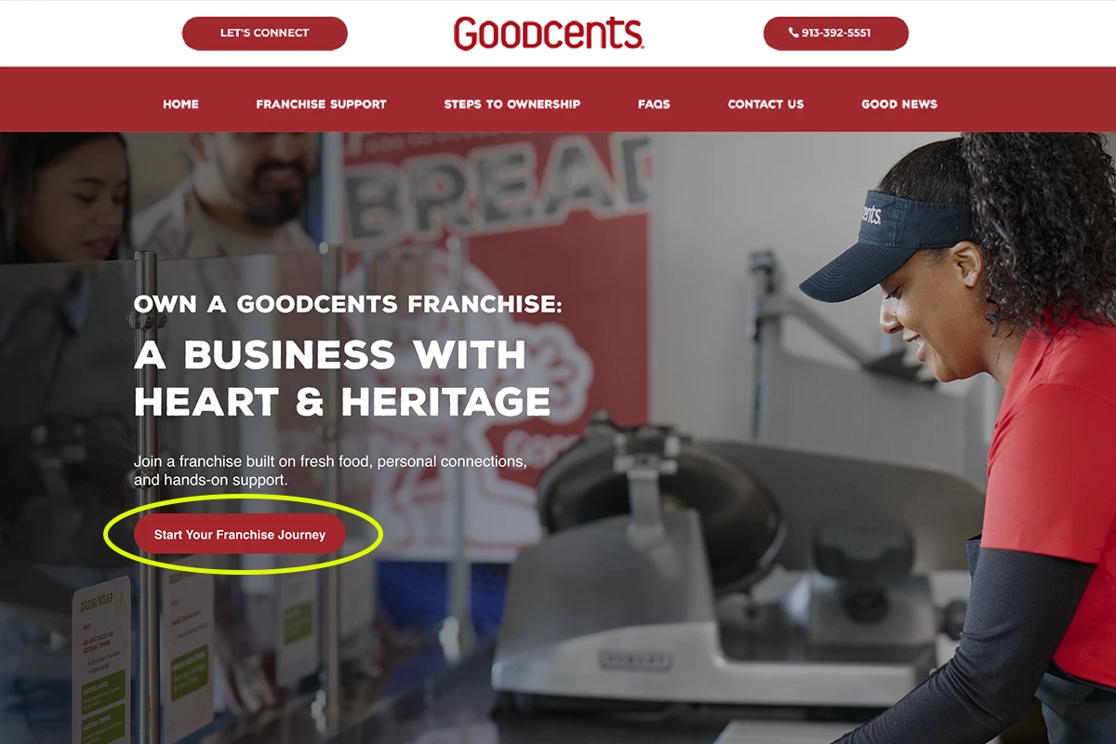
Task: Navigate to the Contact Us page
Action: (765, 104)
